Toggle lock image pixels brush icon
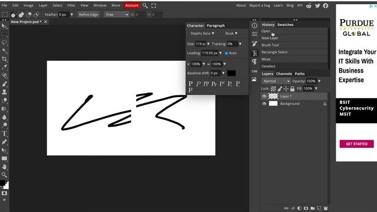 (280, 89)
